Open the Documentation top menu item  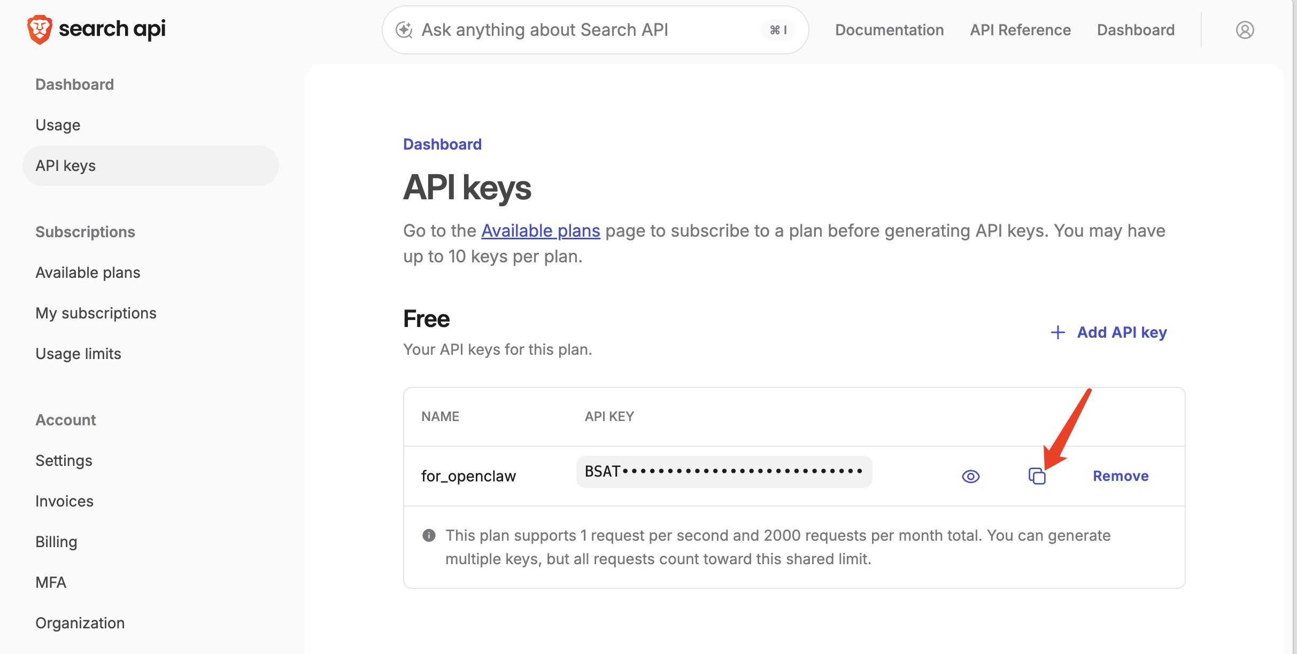click(x=889, y=30)
